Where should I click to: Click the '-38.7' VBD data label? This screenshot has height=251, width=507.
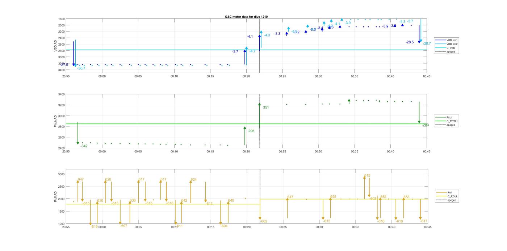(427, 43)
